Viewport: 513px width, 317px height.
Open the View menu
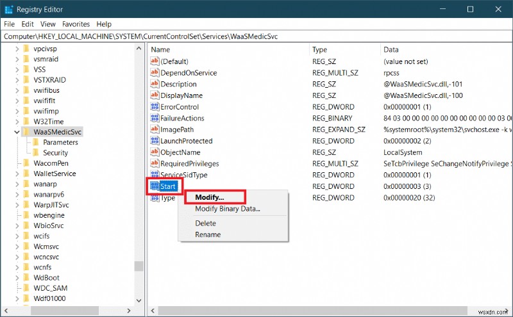click(x=47, y=24)
